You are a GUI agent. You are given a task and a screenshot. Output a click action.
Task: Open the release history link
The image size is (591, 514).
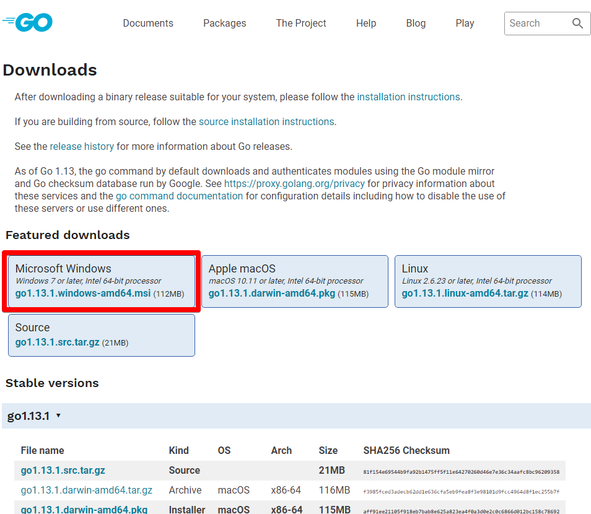pos(82,147)
